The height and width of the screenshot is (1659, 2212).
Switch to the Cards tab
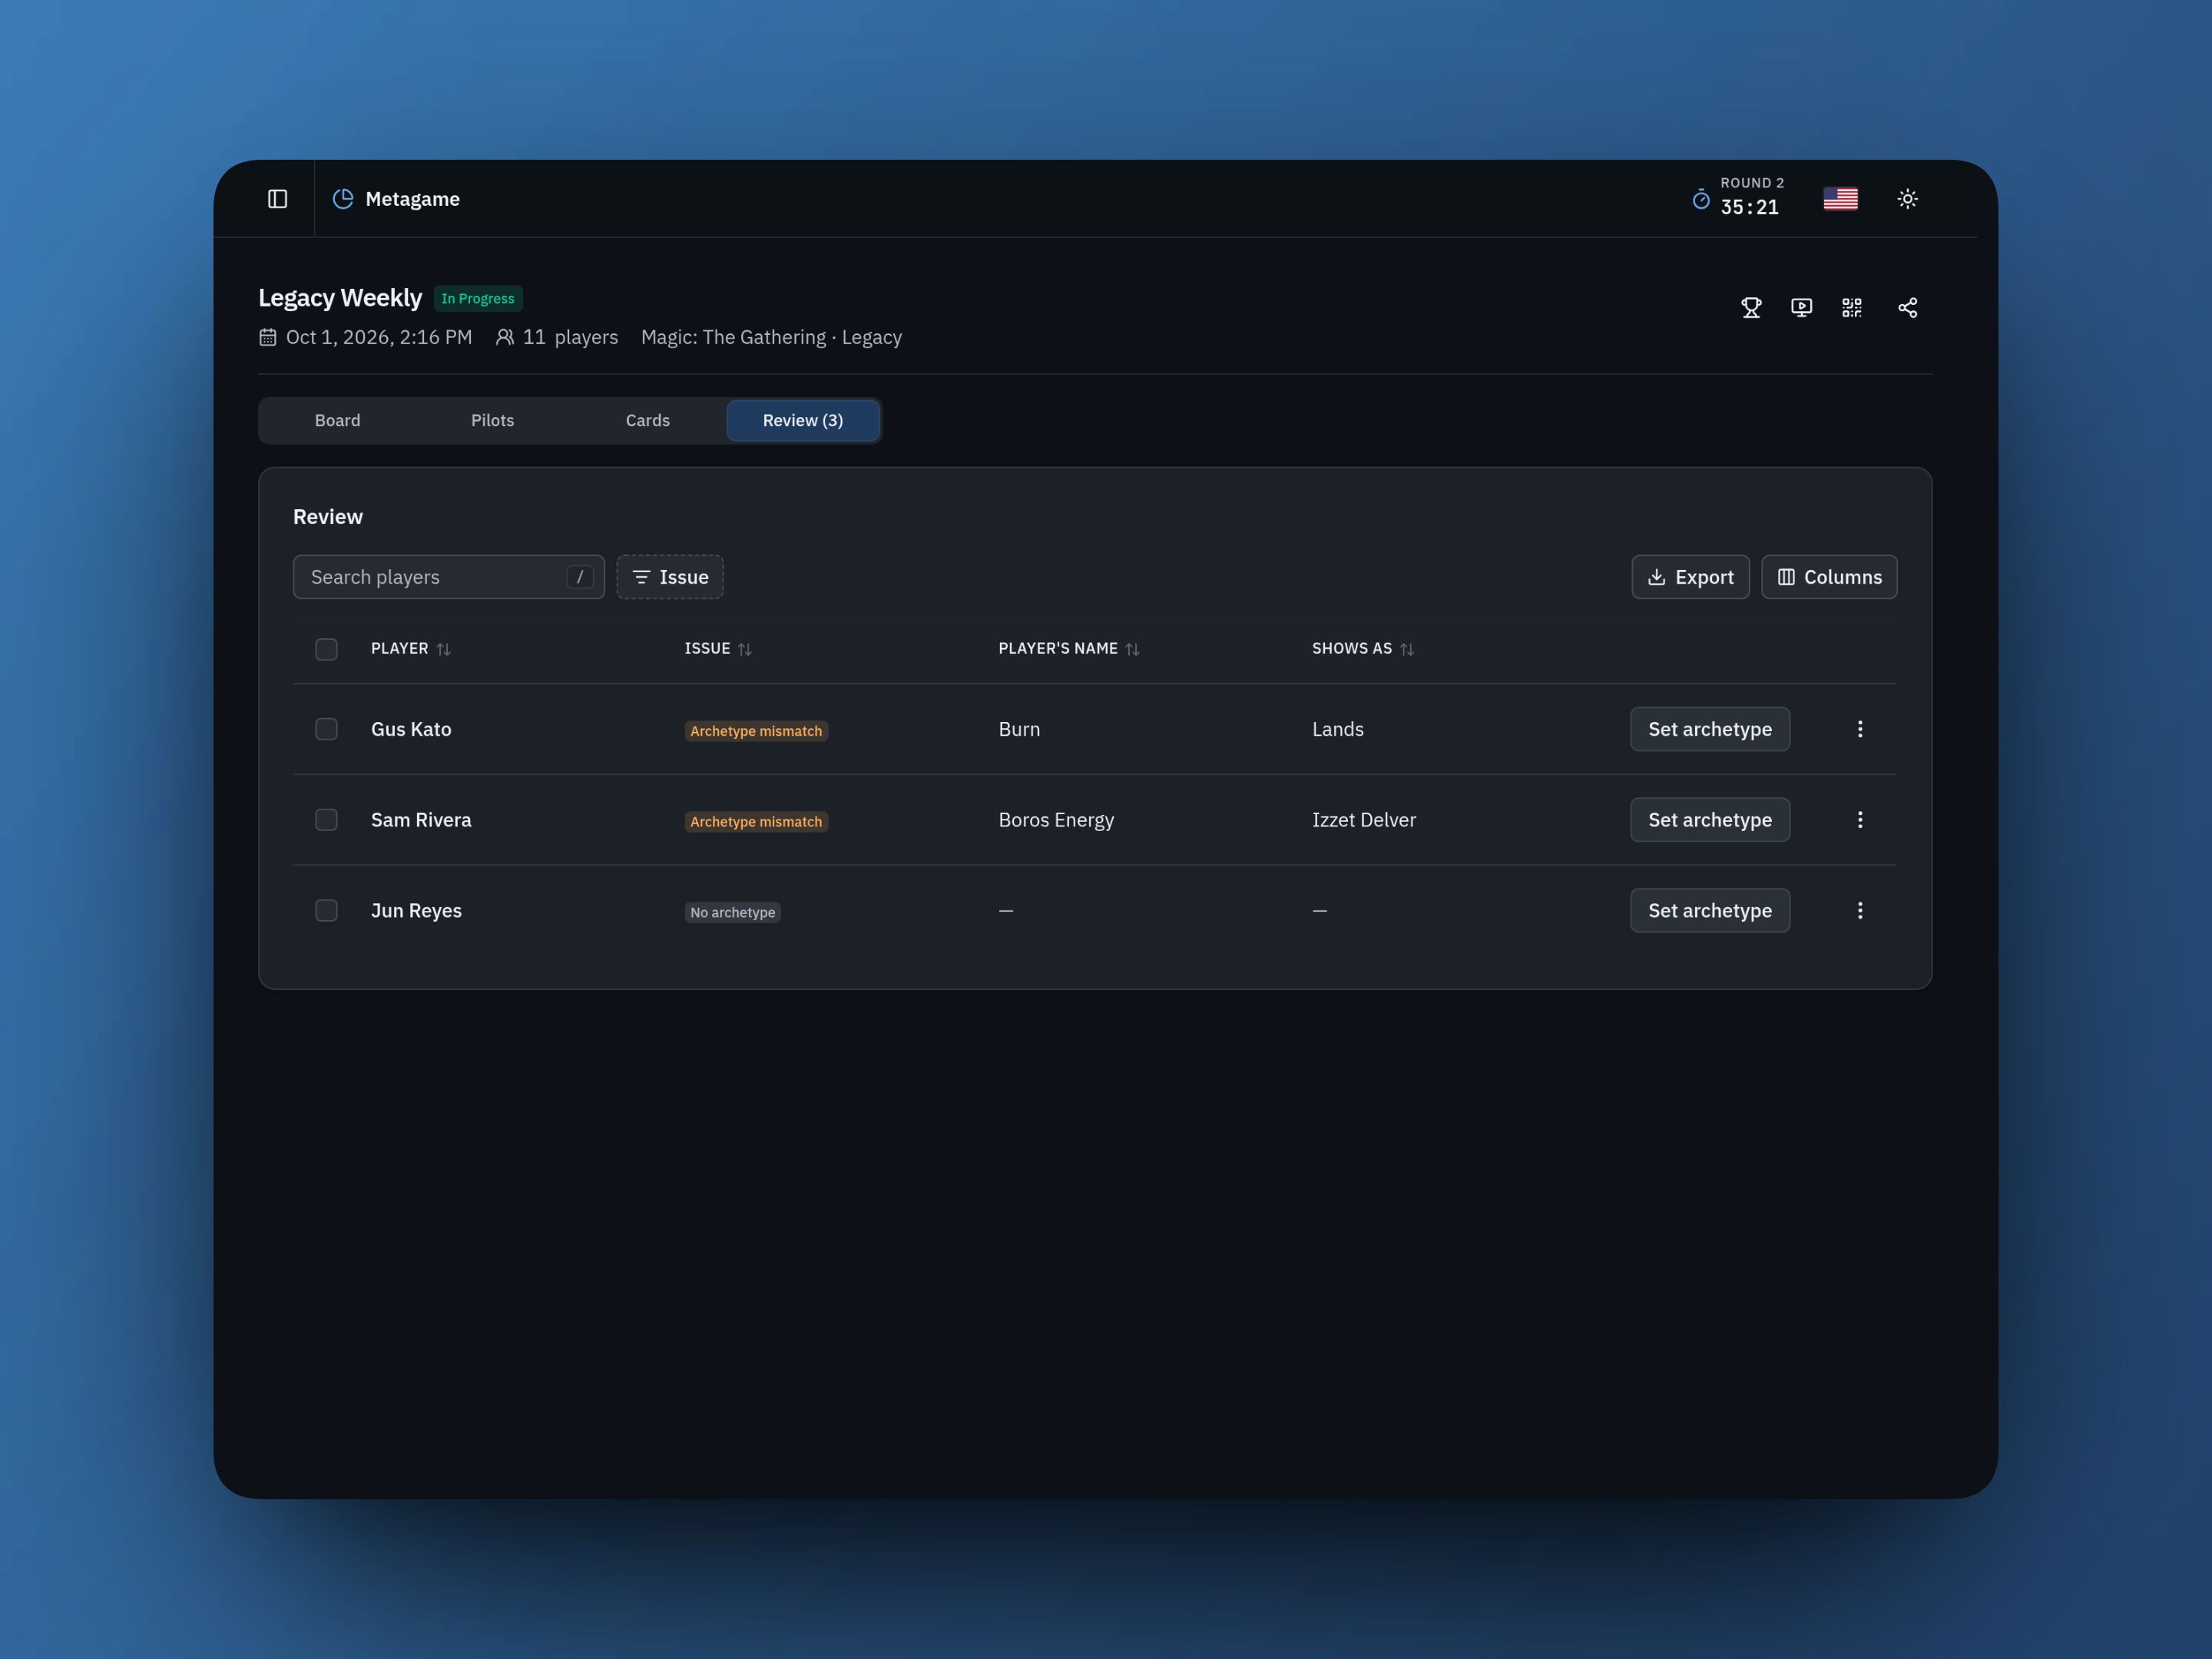[648, 421]
